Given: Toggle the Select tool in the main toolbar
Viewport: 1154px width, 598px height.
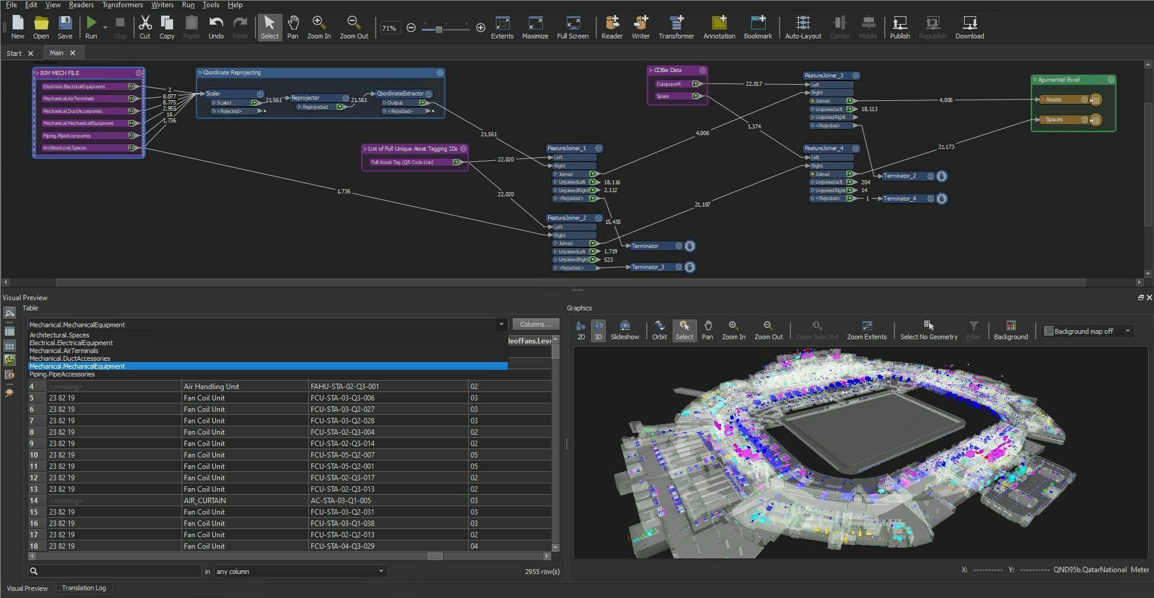Looking at the screenshot, I should tap(269, 27).
